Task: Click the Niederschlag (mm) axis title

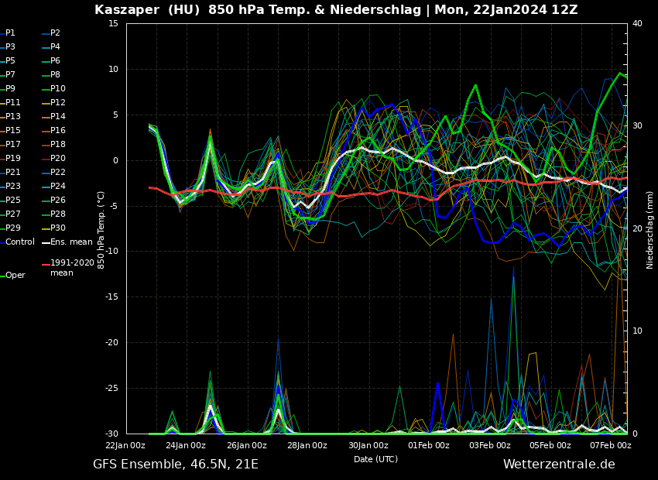Action: pyautogui.click(x=650, y=230)
